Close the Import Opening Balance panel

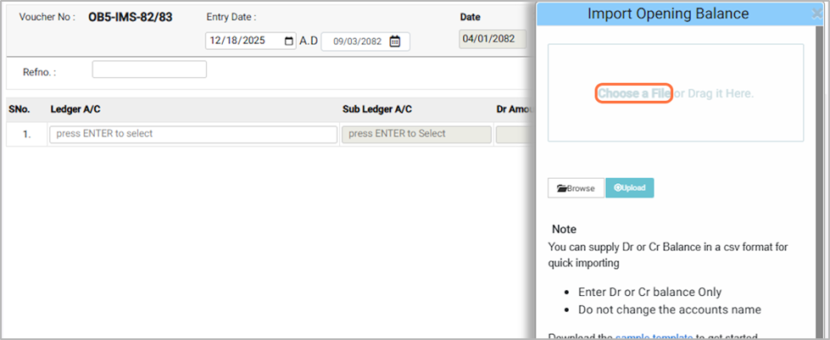pyautogui.click(x=816, y=14)
